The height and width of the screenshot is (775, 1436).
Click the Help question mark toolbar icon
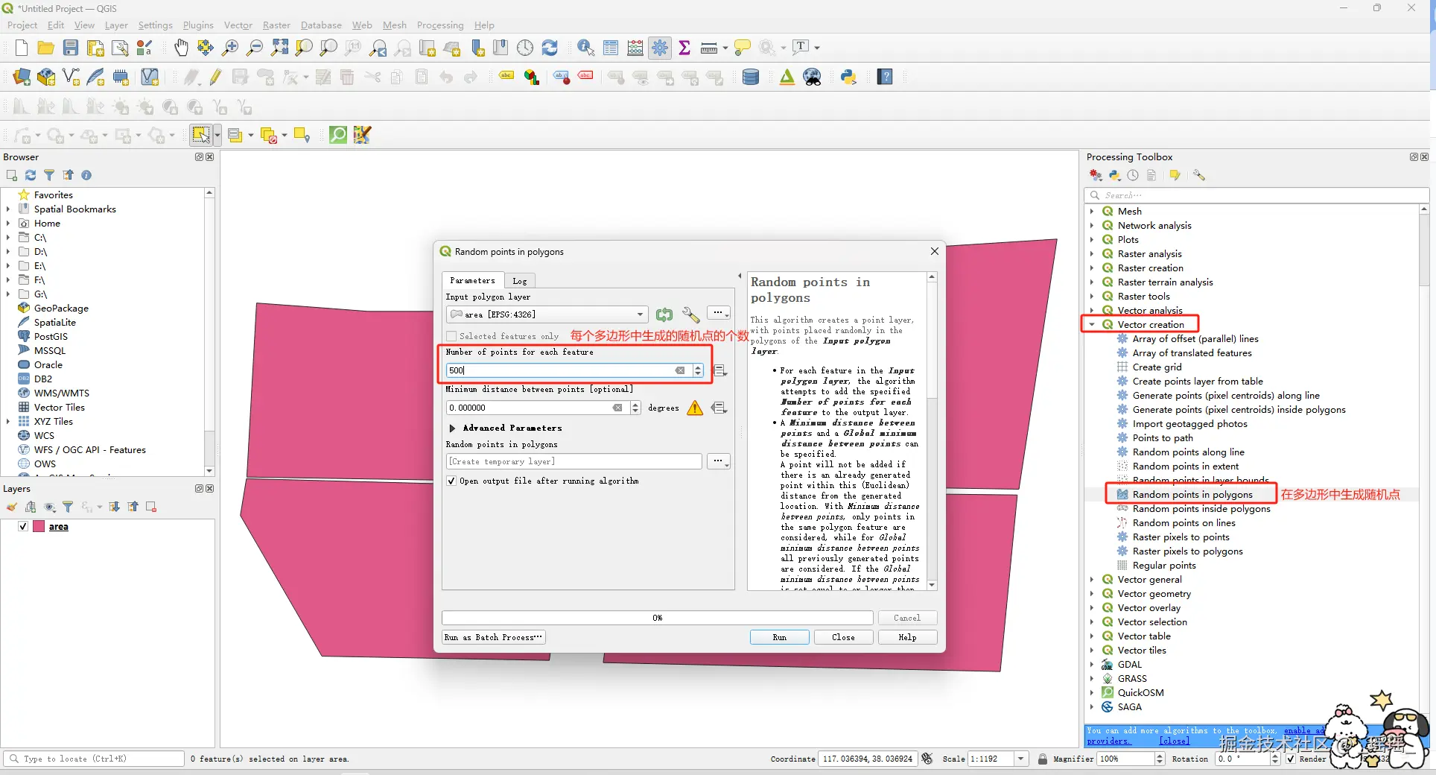(885, 77)
